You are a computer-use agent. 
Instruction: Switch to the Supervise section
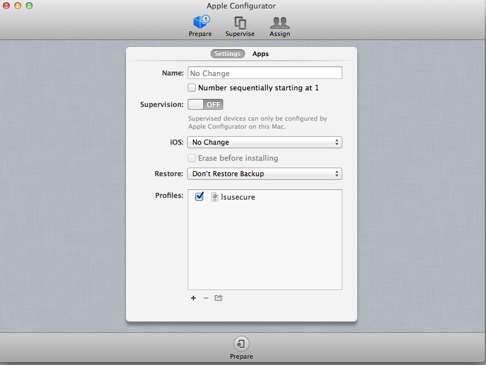pos(240,26)
